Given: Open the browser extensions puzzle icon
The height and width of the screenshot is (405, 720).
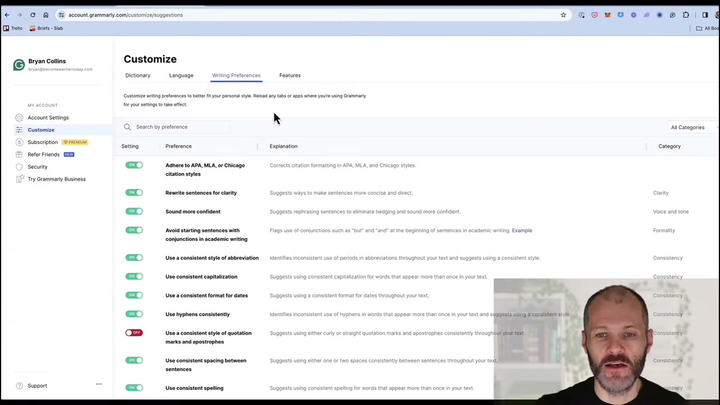Looking at the screenshot, I should 686,15.
